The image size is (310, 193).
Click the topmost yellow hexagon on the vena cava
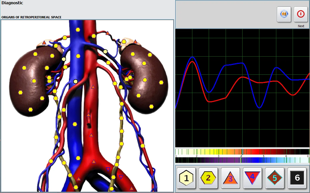click(78, 30)
